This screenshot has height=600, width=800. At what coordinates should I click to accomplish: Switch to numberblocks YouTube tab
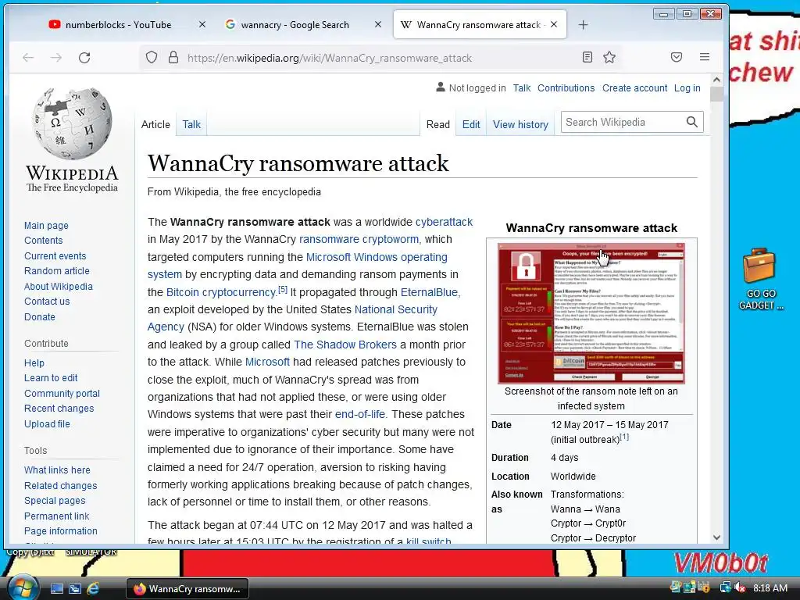click(x=119, y=24)
